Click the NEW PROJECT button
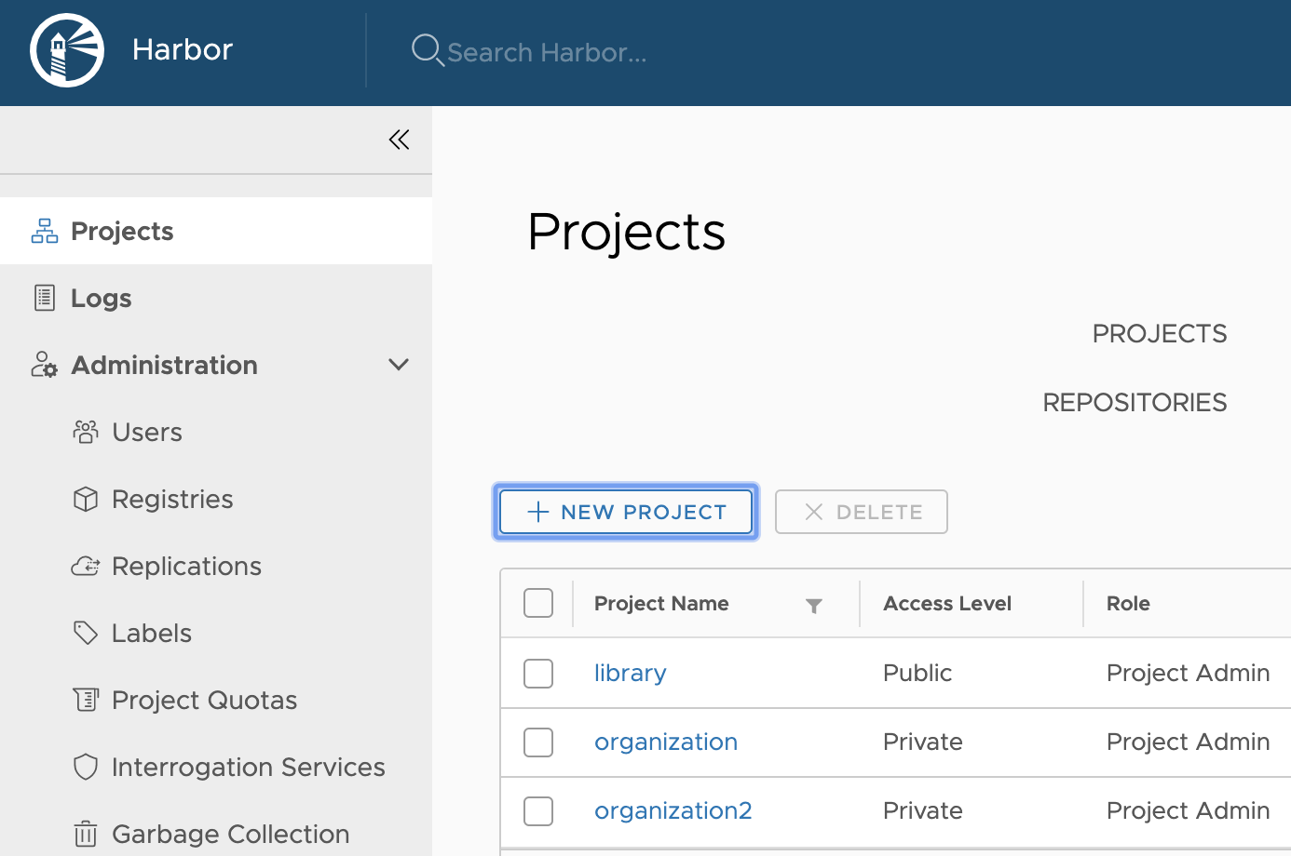This screenshot has height=856, width=1291. point(626,512)
